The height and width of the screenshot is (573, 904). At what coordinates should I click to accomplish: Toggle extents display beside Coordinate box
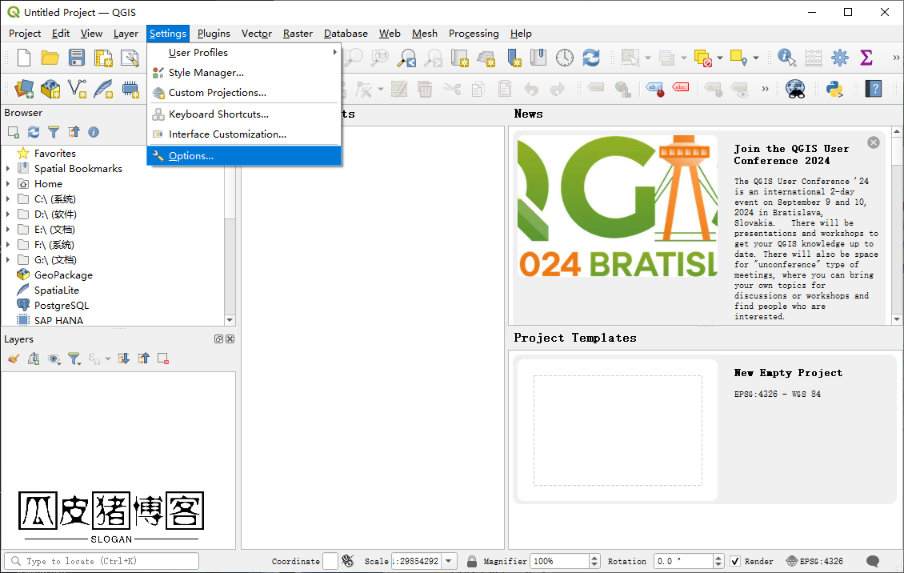pyautogui.click(x=348, y=561)
